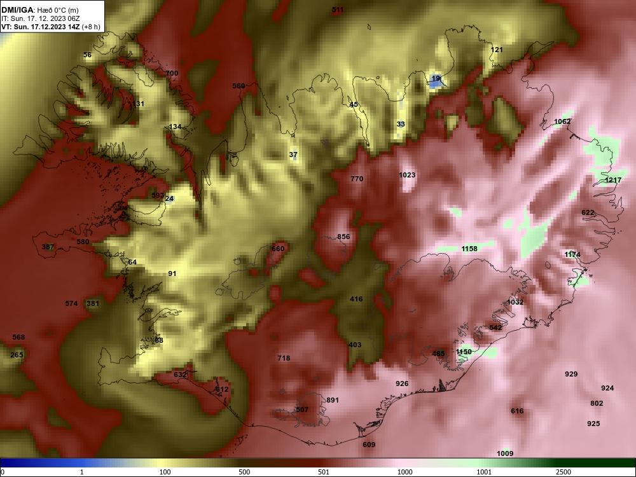Click the 1062 value label
636x477 pixels.
point(562,121)
